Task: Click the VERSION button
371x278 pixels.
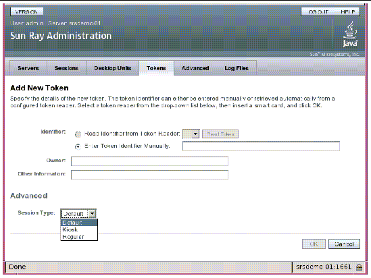Action: point(27,11)
